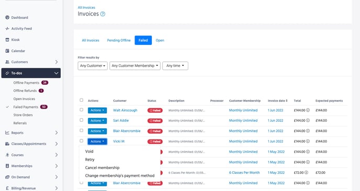Open Sari Addie customer link
This screenshot has width=360, height=191.
click(121, 121)
